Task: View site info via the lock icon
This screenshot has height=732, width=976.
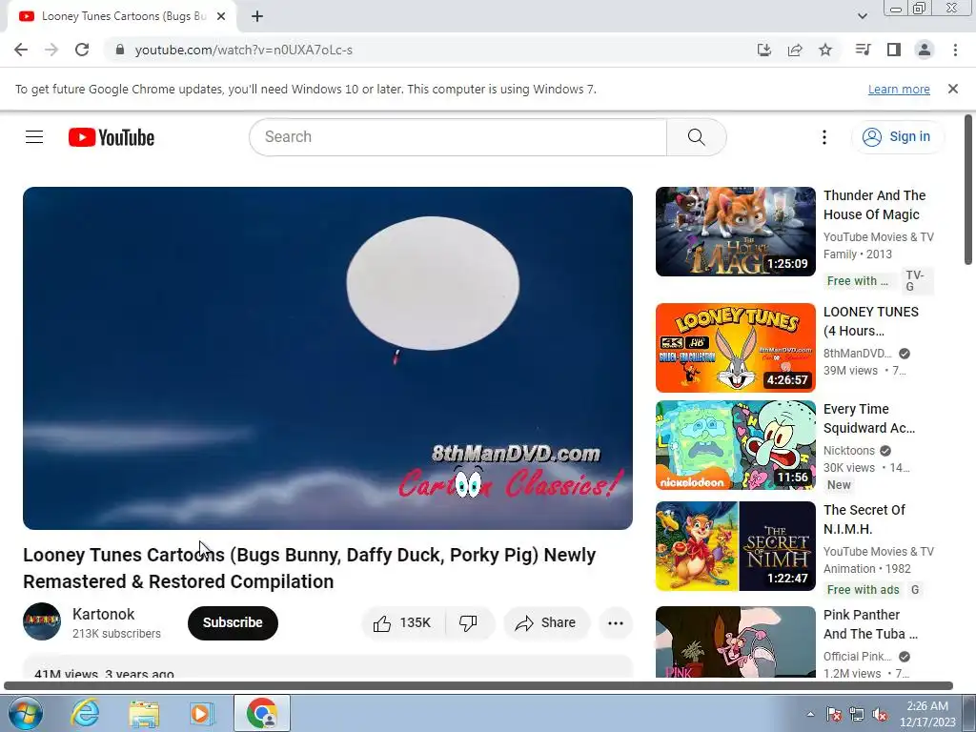Action: pos(120,50)
